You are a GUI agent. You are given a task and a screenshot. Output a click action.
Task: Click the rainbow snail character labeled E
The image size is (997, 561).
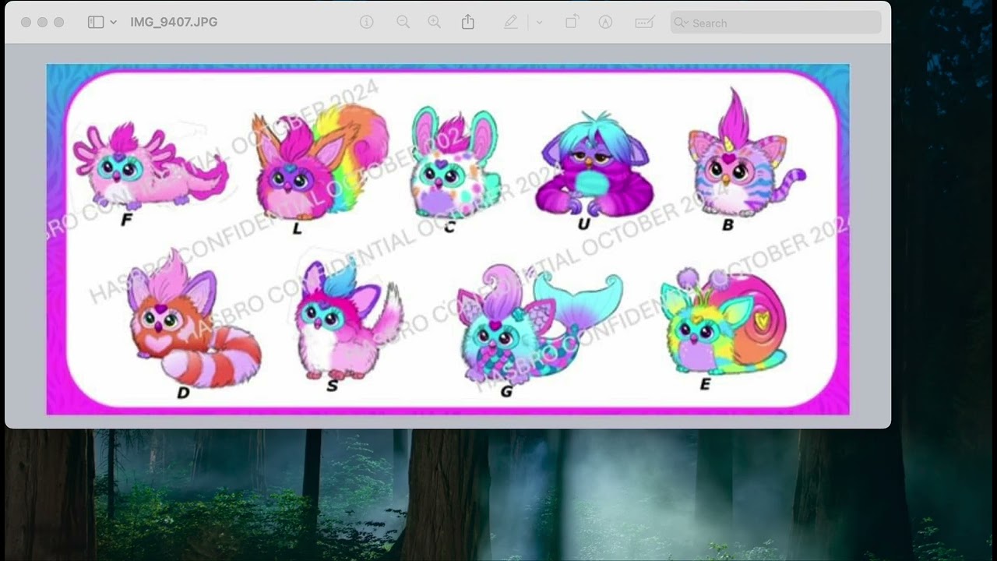tap(723, 321)
